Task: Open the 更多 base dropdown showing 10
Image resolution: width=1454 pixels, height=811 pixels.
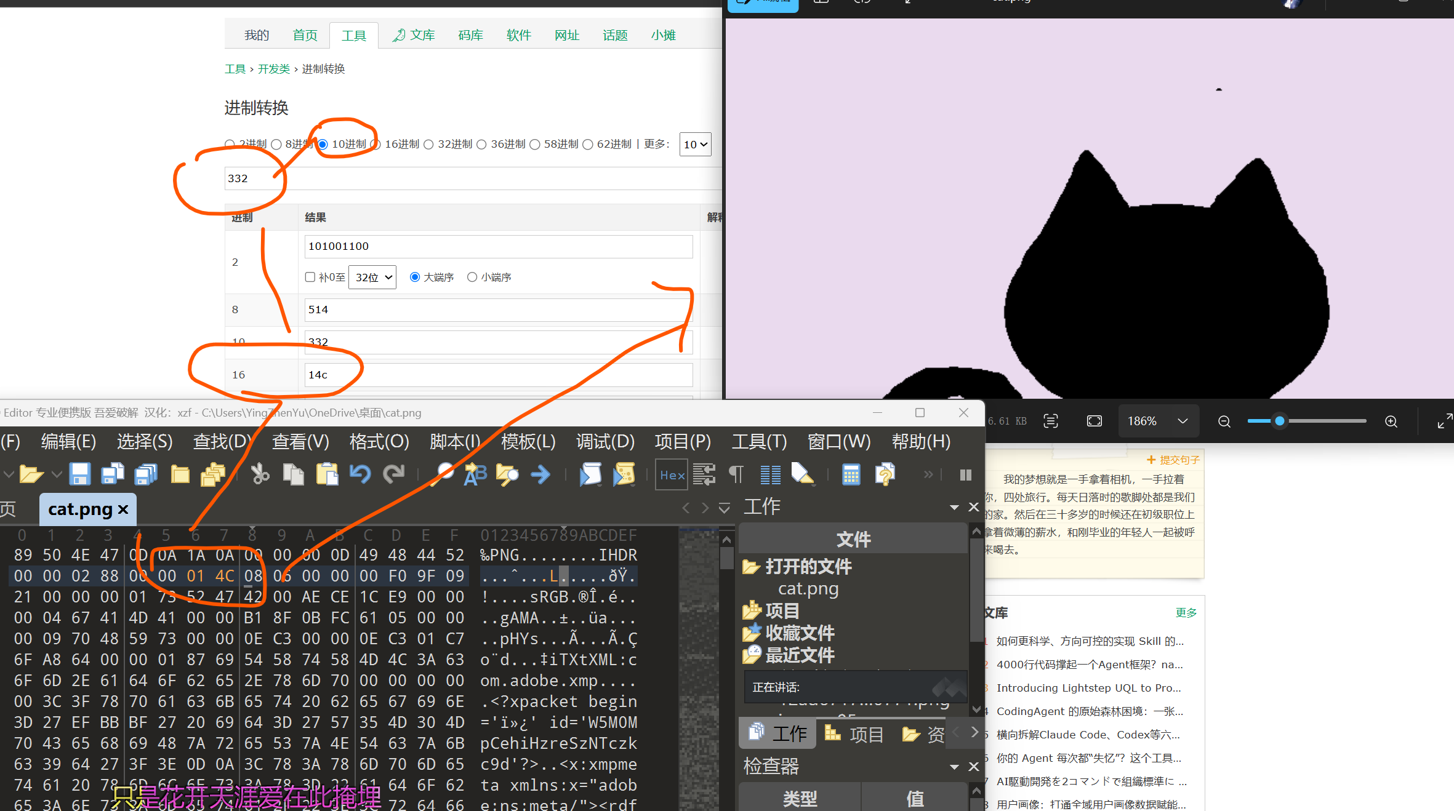Action: pyautogui.click(x=695, y=145)
